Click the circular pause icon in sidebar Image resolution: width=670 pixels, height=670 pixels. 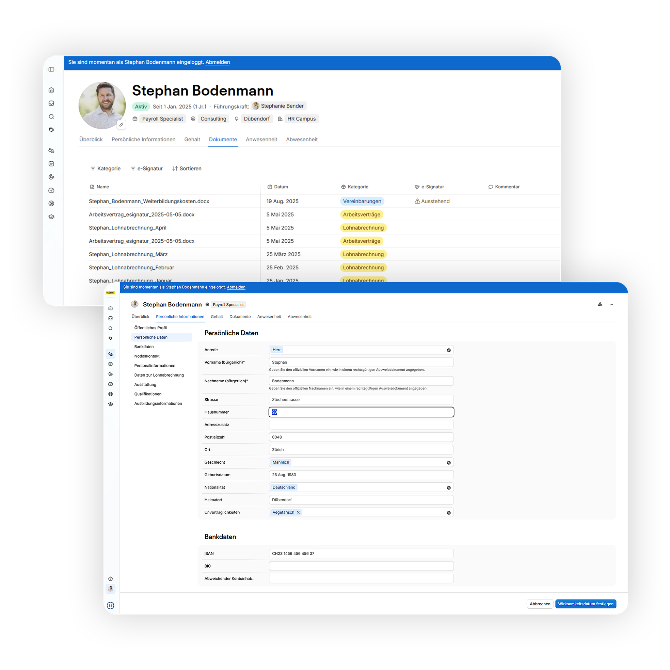coord(111,606)
